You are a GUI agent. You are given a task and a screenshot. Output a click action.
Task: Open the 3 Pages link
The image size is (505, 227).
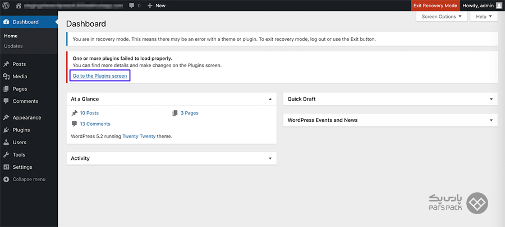click(190, 113)
